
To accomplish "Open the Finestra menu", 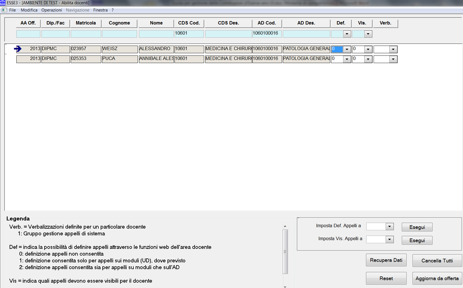I will tap(100, 10).
